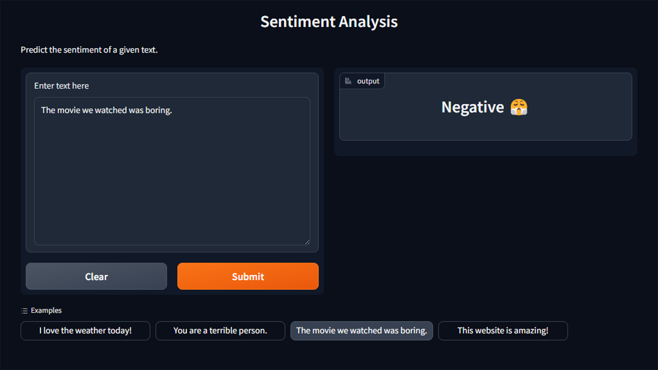Click the Examples list icon

coord(24,311)
